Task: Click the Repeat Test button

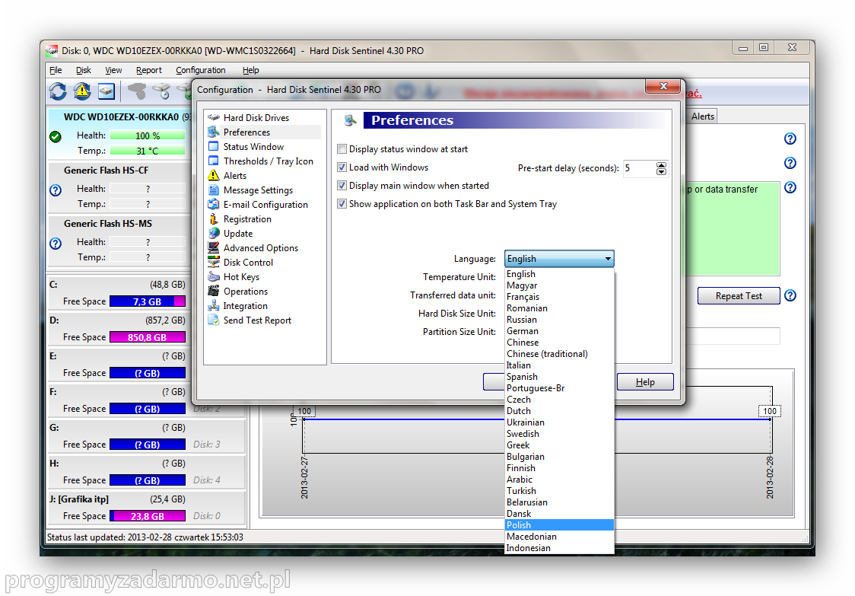Action: click(739, 296)
